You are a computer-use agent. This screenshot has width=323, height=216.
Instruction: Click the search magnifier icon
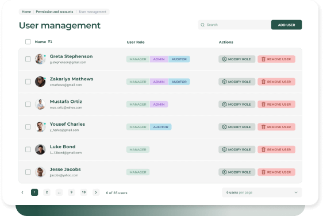point(202,25)
